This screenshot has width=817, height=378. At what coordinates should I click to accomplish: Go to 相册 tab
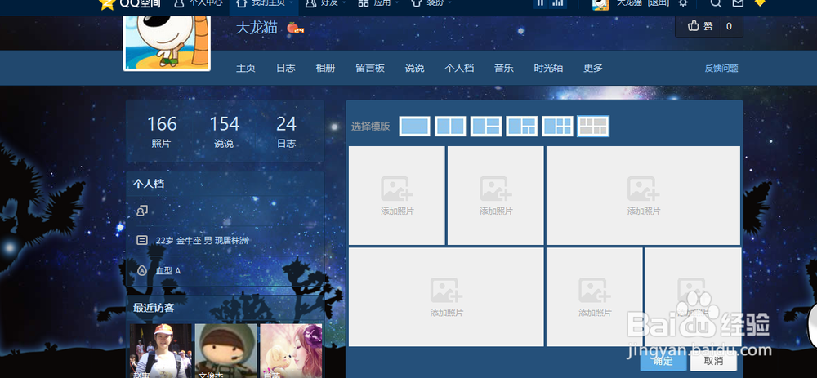325,69
